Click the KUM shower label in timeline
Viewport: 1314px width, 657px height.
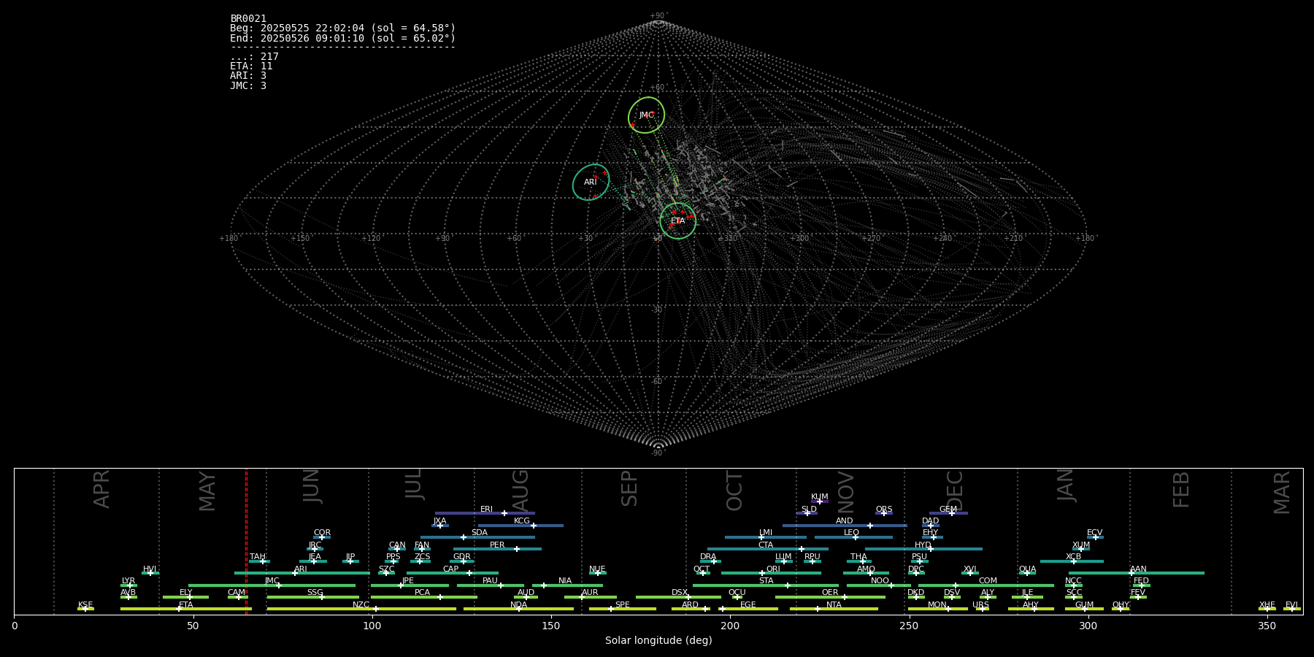pyautogui.click(x=820, y=497)
